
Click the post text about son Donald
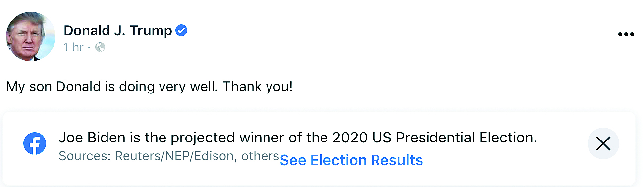coord(150,87)
